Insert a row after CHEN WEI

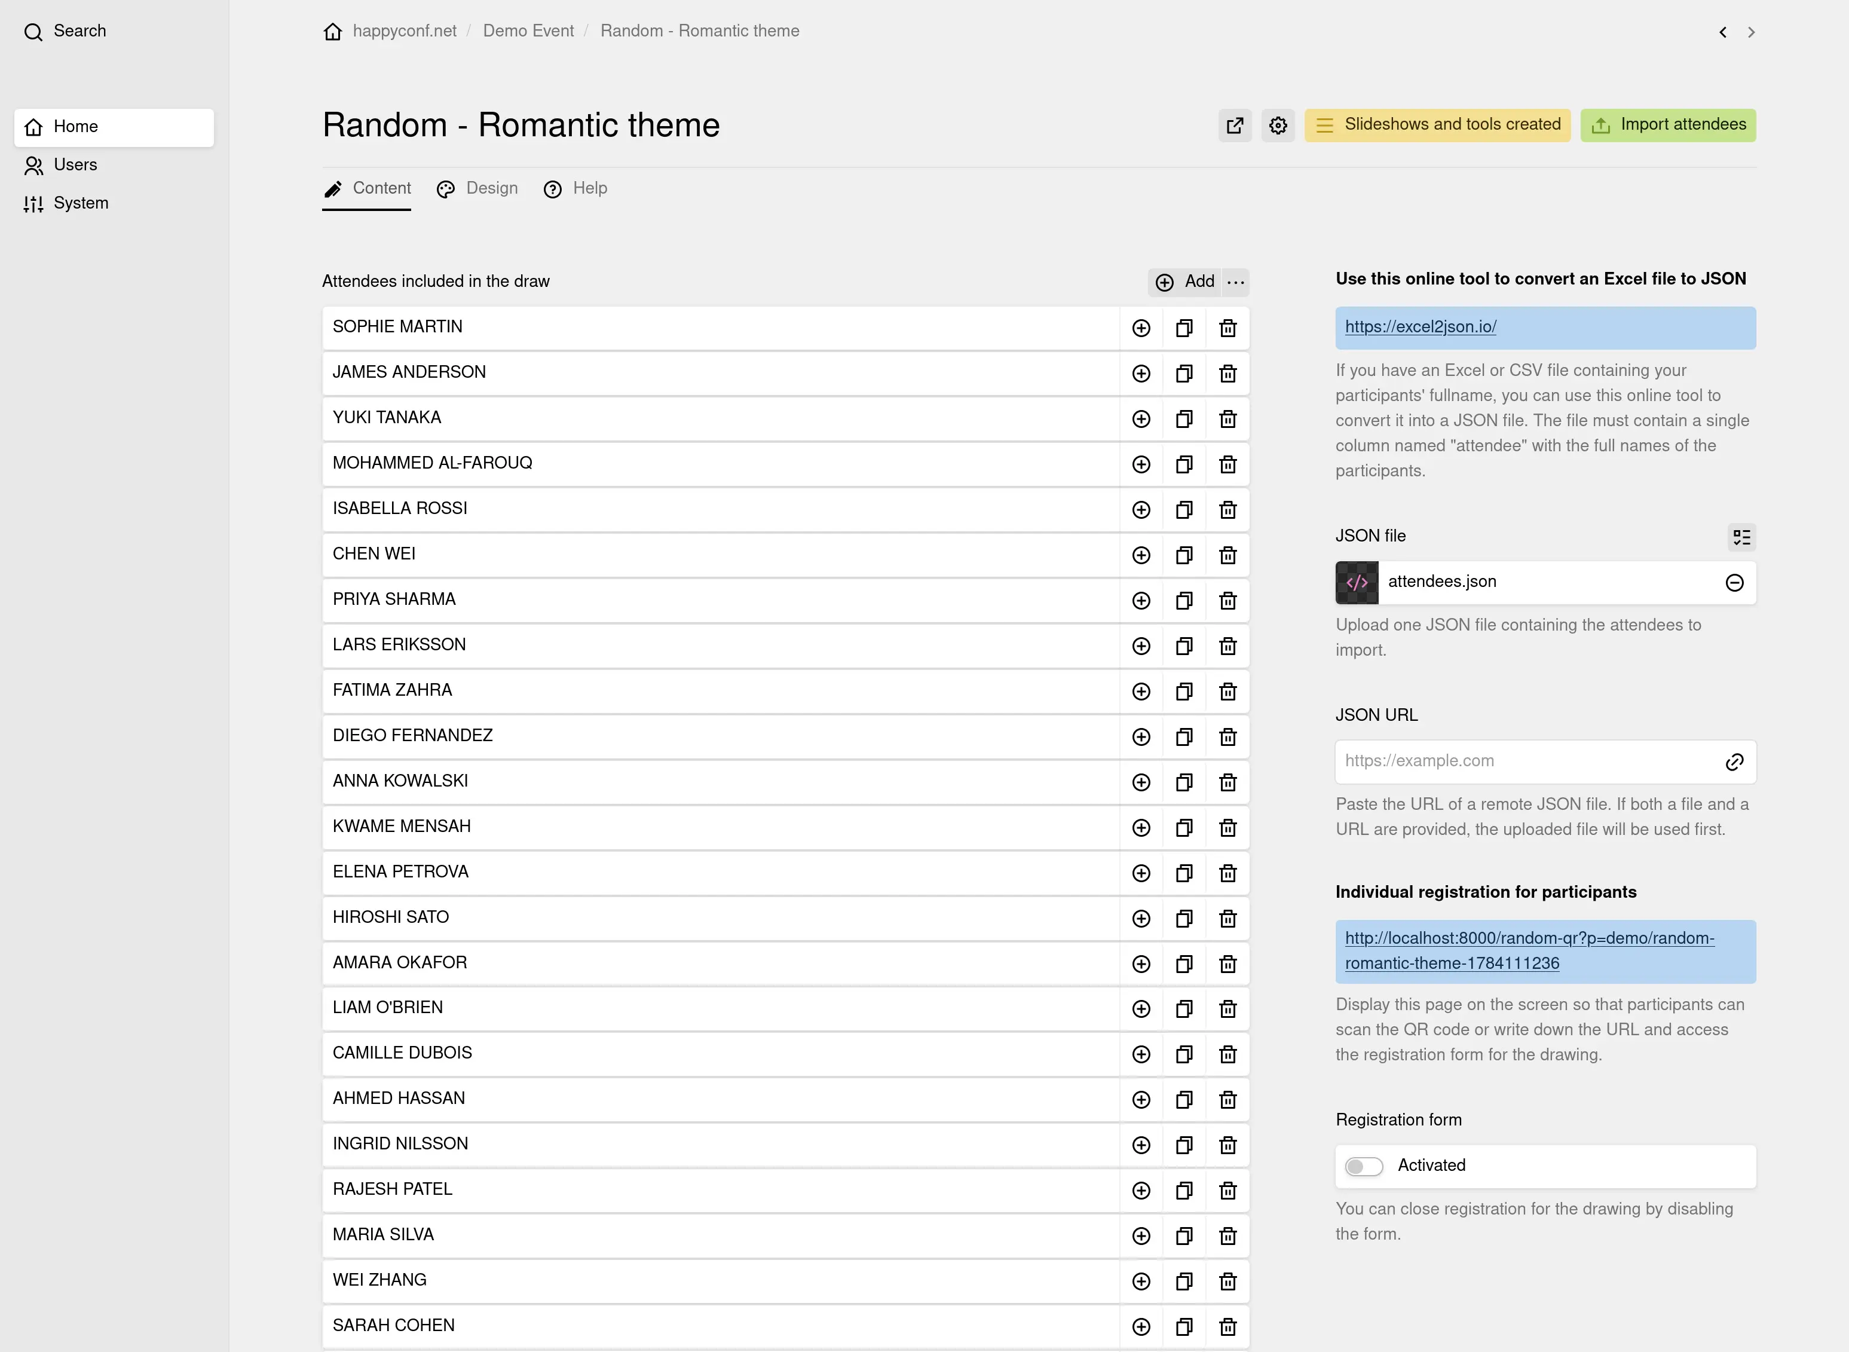coord(1140,555)
